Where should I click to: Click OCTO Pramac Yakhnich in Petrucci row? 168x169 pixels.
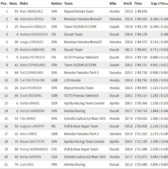point(82,57)
